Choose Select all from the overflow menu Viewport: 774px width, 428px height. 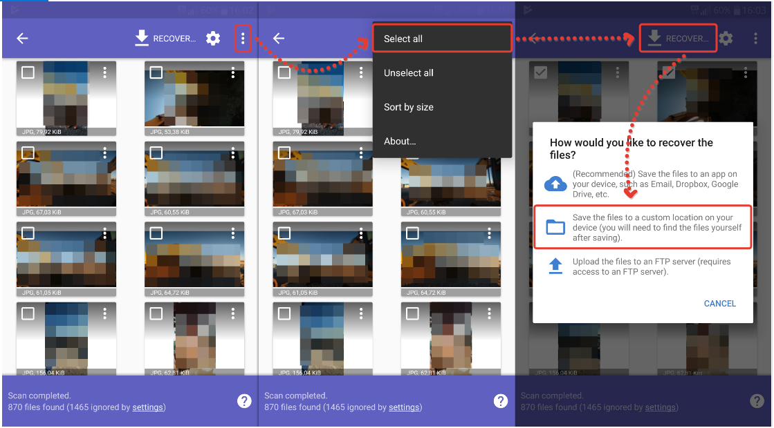(x=403, y=39)
